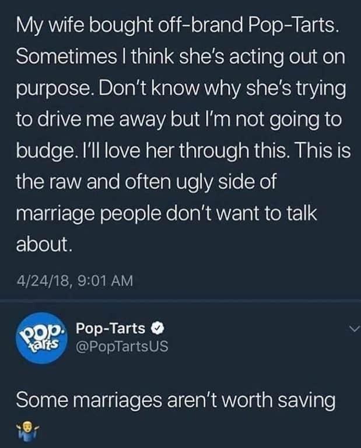This screenshot has height=448, width=361.
Task: Click the line 'the raw and often ugly side of'
Action: coord(146,182)
